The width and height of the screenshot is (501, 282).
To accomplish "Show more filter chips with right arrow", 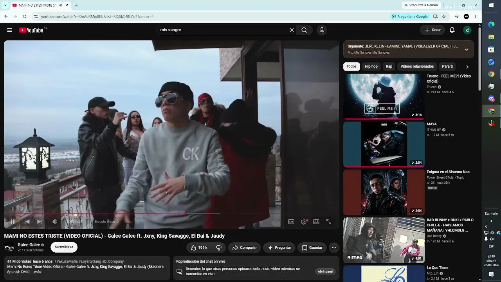I will [467, 67].
